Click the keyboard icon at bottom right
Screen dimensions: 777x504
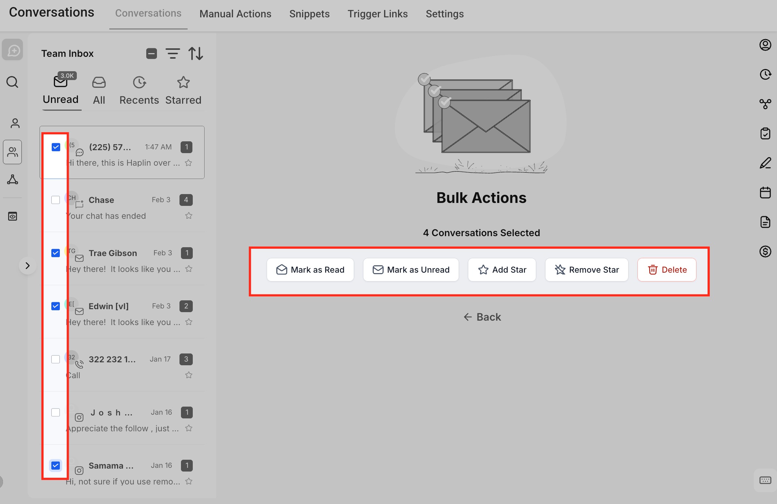765,480
